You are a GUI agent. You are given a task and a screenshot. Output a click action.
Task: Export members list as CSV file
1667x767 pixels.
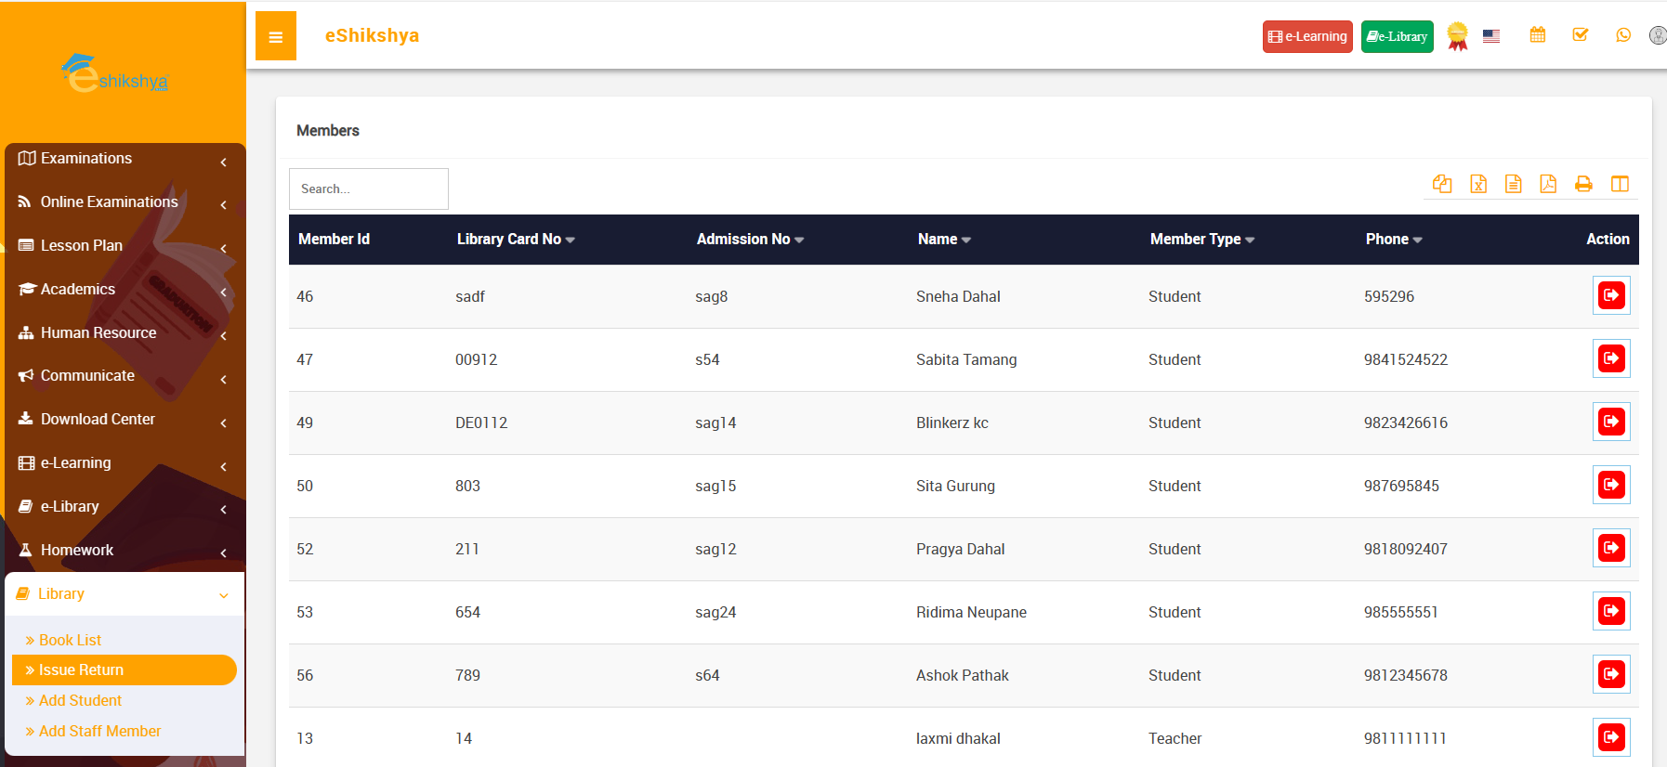(x=1514, y=184)
